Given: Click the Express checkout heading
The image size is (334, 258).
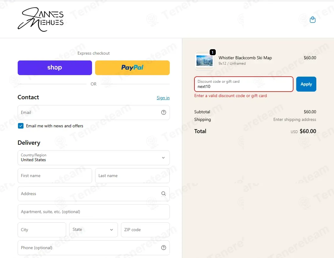Looking at the screenshot, I should [x=94, y=53].
